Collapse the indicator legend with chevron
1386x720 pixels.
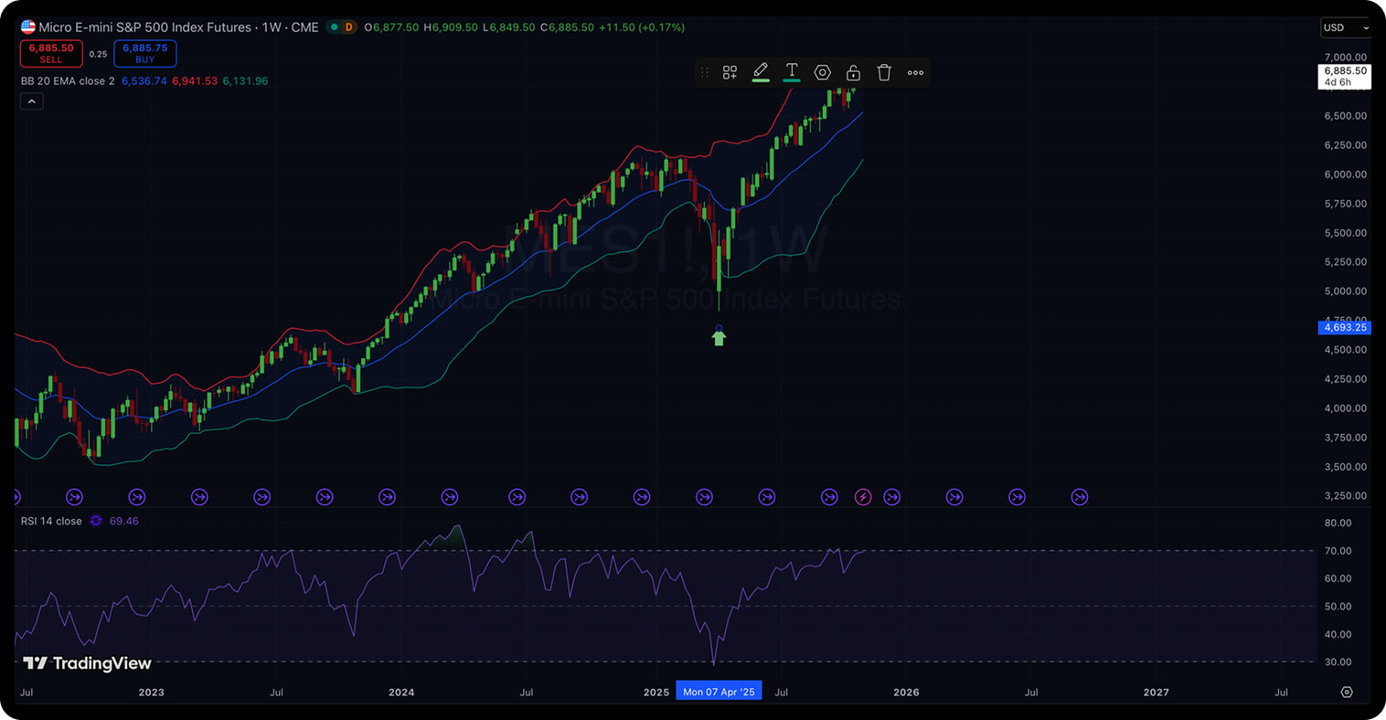(x=31, y=101)
